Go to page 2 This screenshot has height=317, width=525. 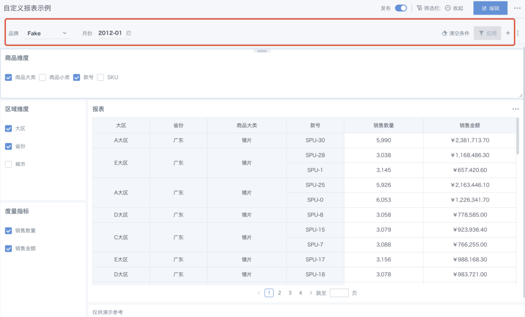coord(280,293)
